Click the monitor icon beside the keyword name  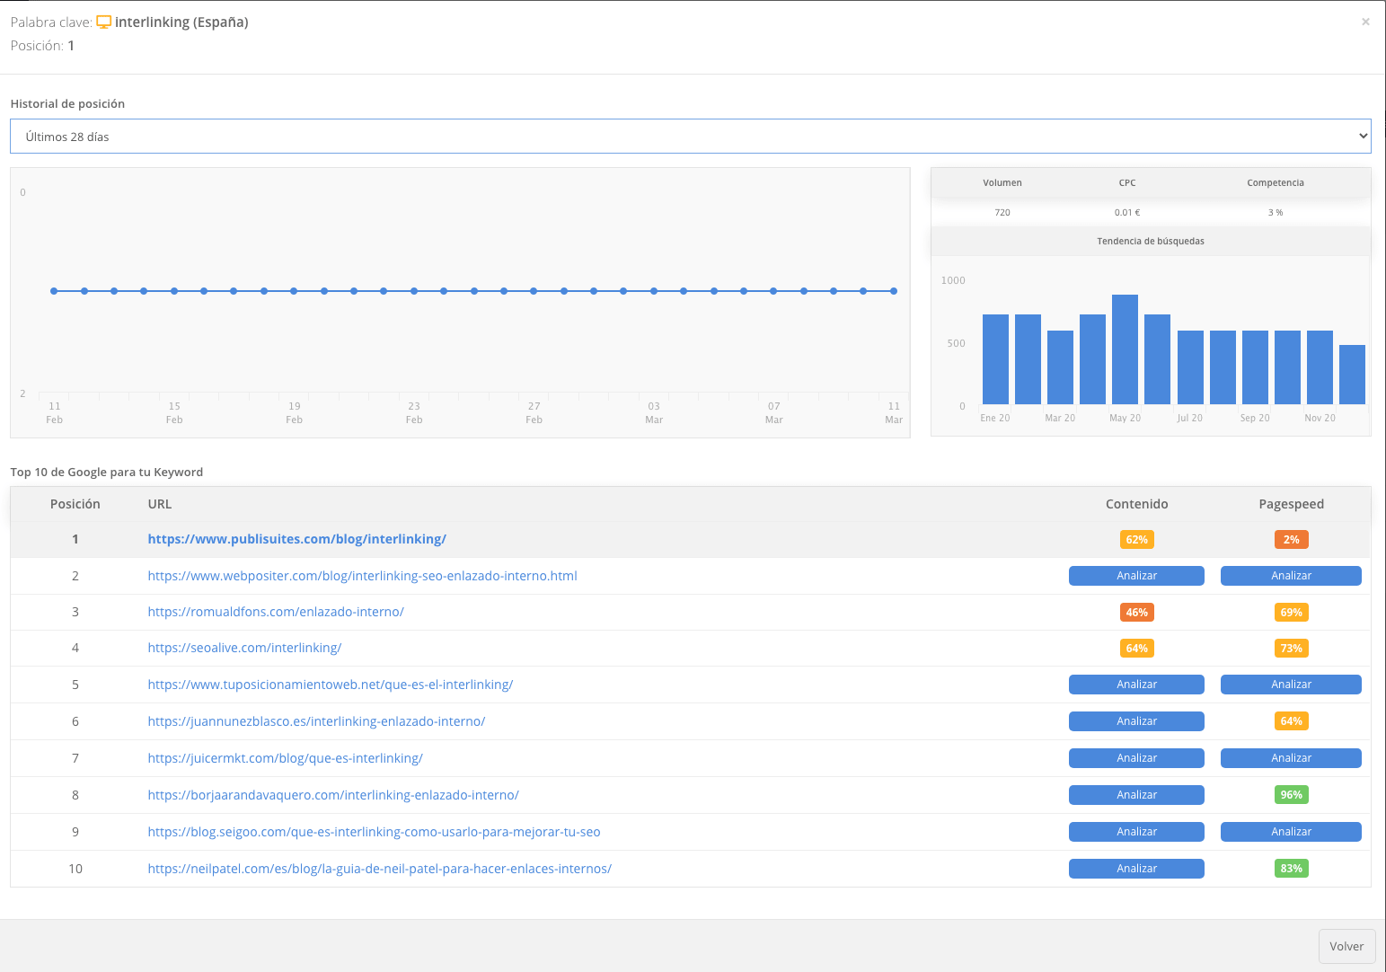(x=103, y=21)
